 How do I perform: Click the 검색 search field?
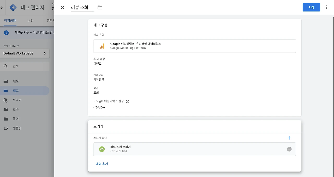point(25,66)
